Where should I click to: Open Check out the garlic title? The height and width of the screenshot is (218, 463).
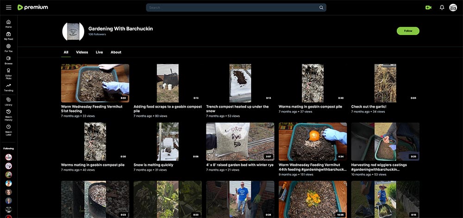369,107
